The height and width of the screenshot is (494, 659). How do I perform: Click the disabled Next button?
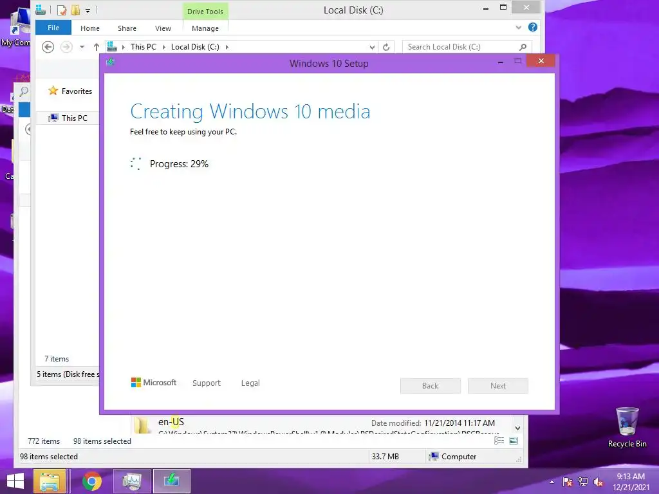coord(498,386)
